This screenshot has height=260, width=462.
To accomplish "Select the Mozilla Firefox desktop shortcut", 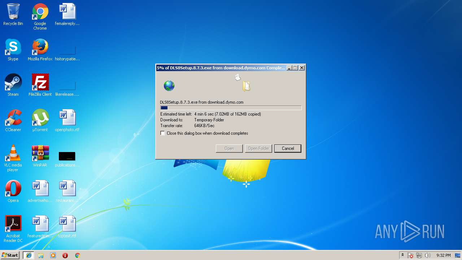I will (40, 50).
